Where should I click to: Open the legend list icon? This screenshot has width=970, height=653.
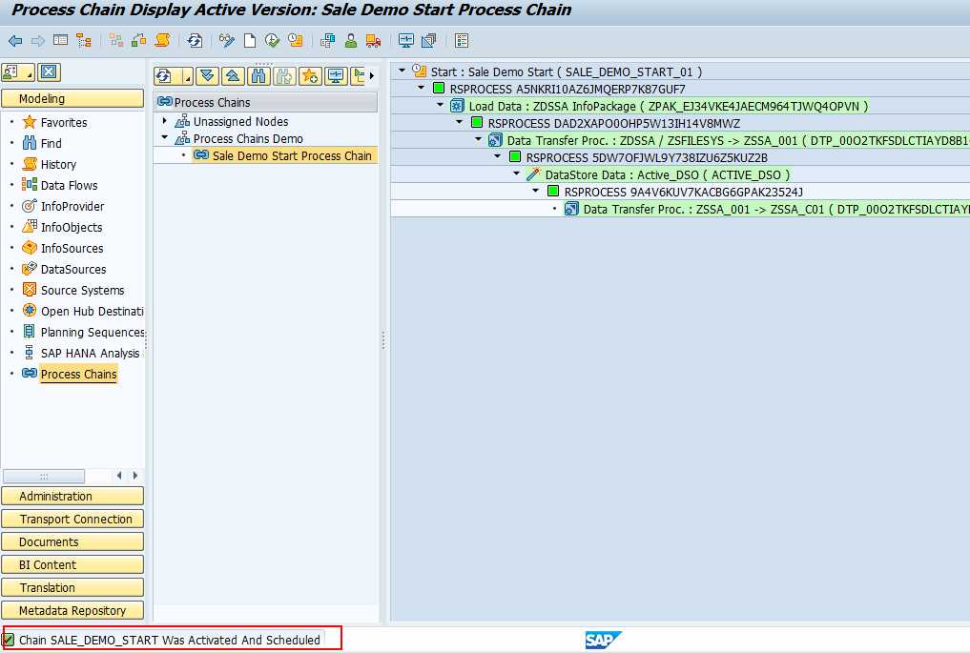pos(462,41)
